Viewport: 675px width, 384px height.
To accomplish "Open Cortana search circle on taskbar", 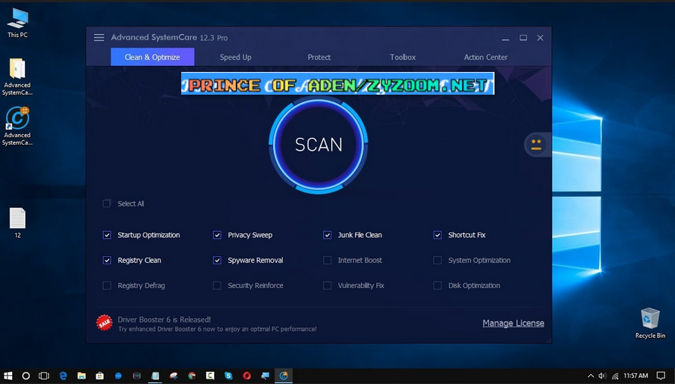I will 26,376.
